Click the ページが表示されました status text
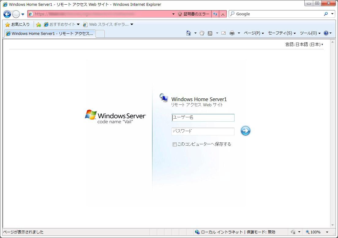Viewport: 338px width, 238px height. coord(23,232)
